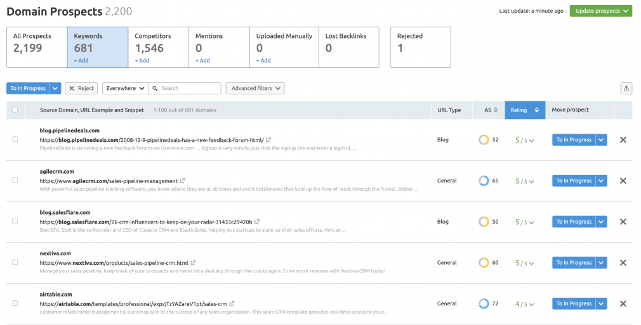Check the nextiva.com row checkbox
The width and height of the screenshot is (641, 325).
click(x=15, y=262)
